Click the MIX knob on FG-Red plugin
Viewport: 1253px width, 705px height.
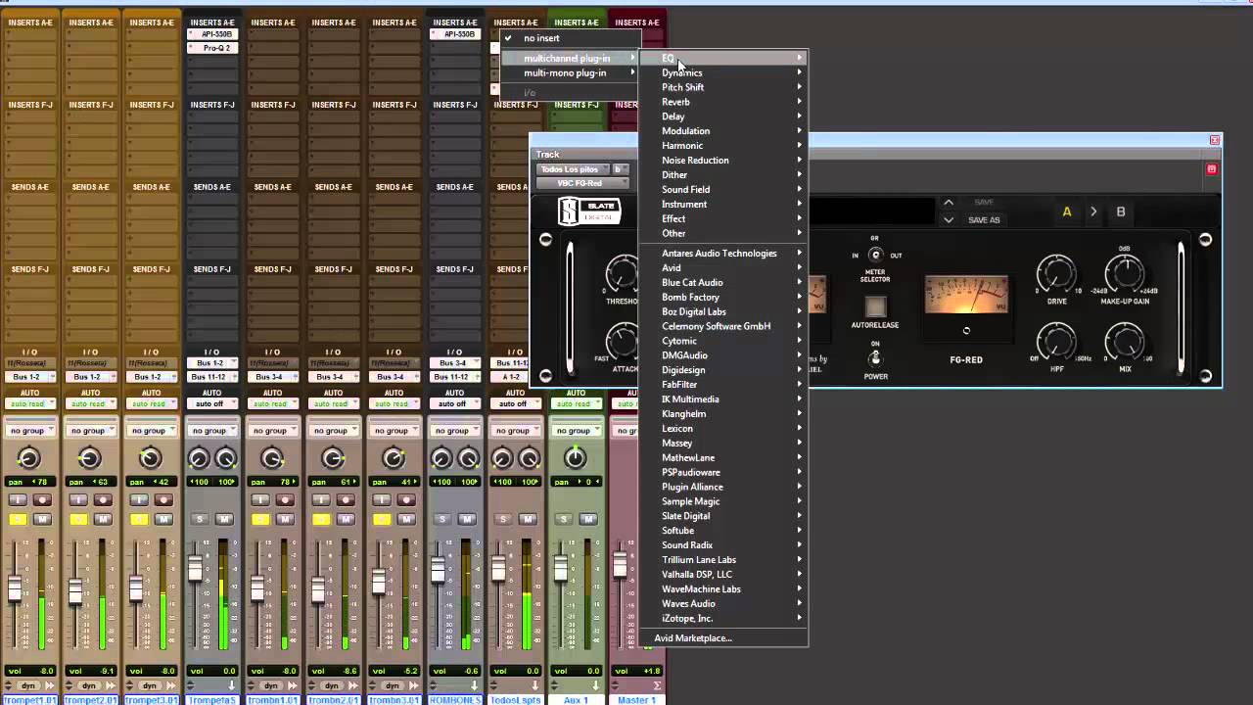pos(1124,342)
